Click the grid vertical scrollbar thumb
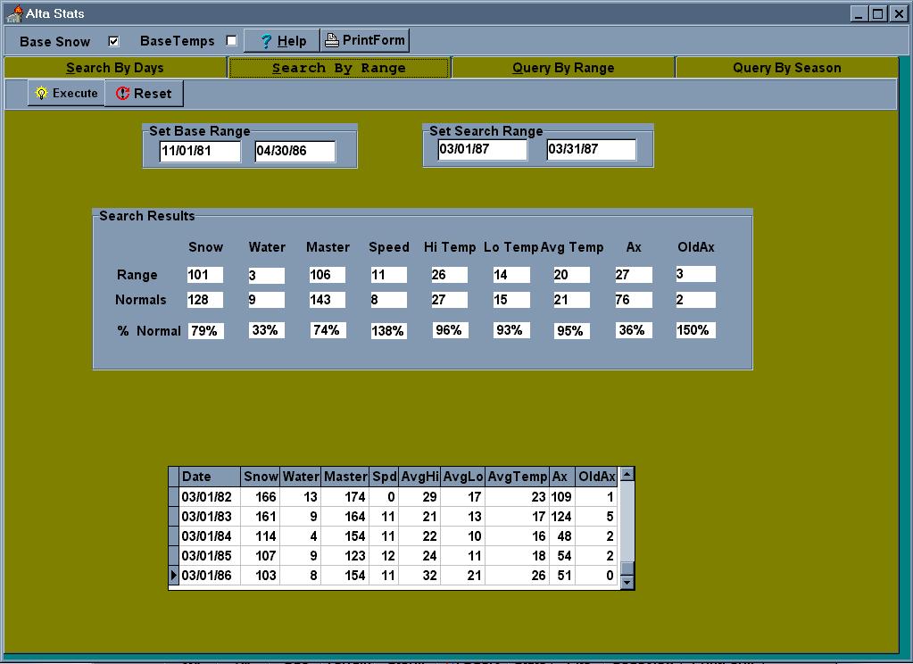The height and width of the screenshot is (664, 913). (x=627, y=569)
